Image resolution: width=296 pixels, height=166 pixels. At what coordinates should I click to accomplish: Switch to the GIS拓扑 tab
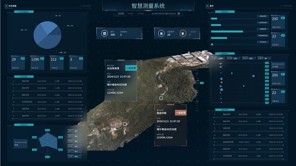coord(130,14)
